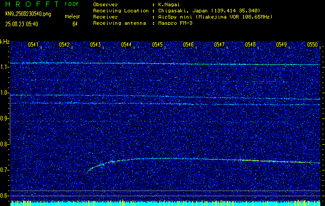Image resolution: width=325 pixels, height=206 pixels.
Task: Click the 0548 time marker
Action: click(250, 44)
